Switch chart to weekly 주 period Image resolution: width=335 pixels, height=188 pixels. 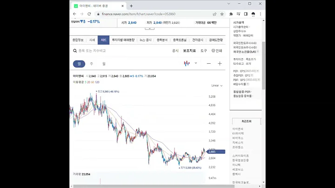(92, 64)
